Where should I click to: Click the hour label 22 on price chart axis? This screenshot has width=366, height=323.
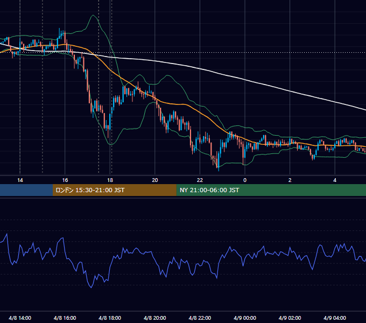[200, 180]
